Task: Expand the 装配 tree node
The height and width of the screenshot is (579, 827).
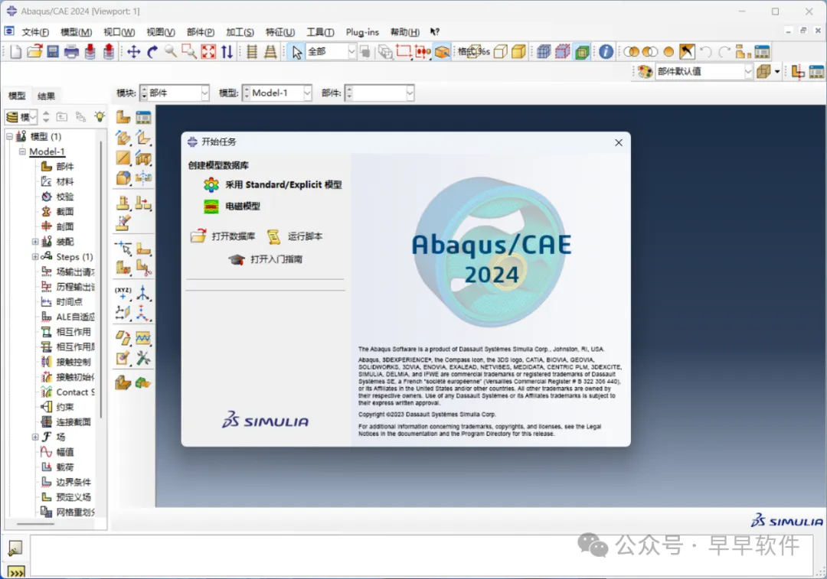Action: pyautogui.click(x=34, y=241)
